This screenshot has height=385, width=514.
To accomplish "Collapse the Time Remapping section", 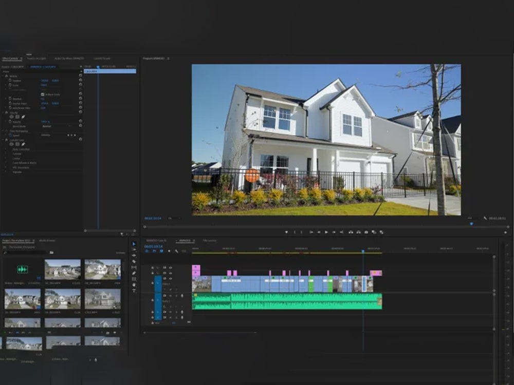I will pyautogui.click(x=3, y=130).
